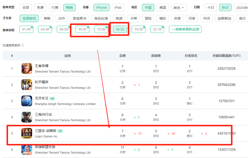The image size is (248, 158).
Task: Select the 家庭聚会 subcategory
Action: tap(80, 19)
